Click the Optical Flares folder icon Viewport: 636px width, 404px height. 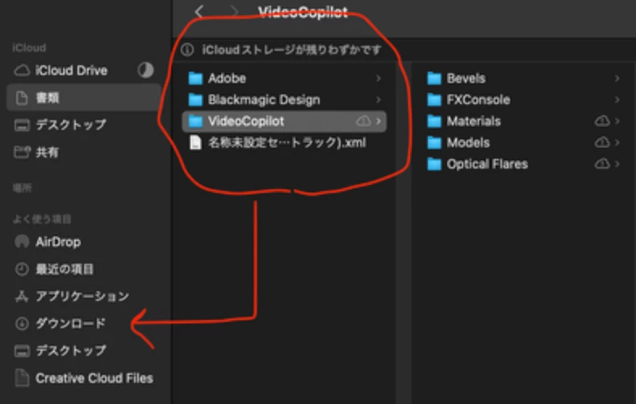pyautogui.click(x=434, y=165)
